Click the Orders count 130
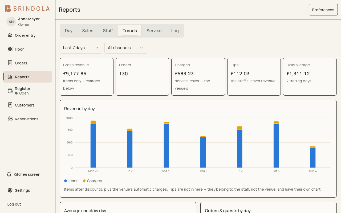Screen dimensions: 341x213 pyautogui.click(x=123, y=73)
